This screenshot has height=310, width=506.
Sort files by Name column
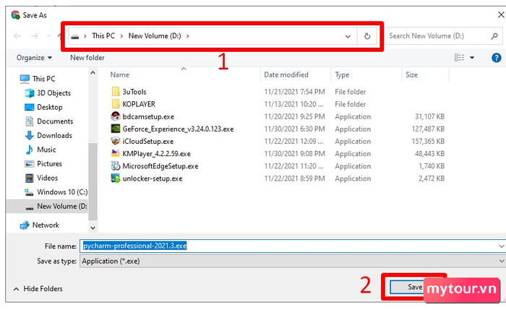(120, 75)
